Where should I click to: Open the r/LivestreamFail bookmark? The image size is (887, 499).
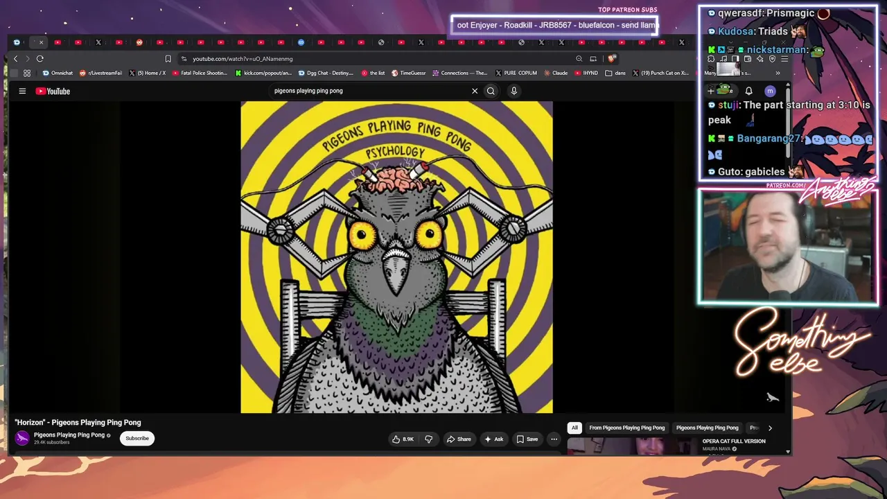point(100,73)
